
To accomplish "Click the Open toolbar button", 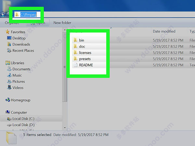I will [x=38, y=23].
